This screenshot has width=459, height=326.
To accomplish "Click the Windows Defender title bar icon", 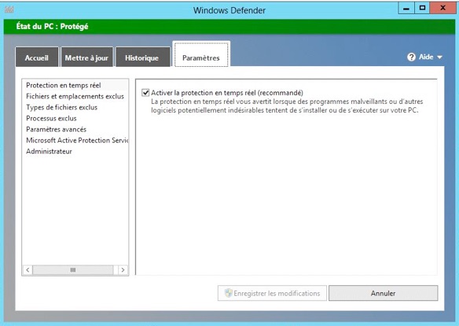I will pyautogui.click(x=9, y=9).
